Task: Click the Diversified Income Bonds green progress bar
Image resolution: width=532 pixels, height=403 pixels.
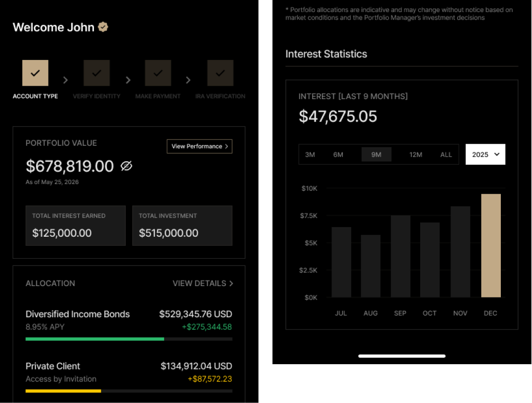Action: click(x=95, y=339)
